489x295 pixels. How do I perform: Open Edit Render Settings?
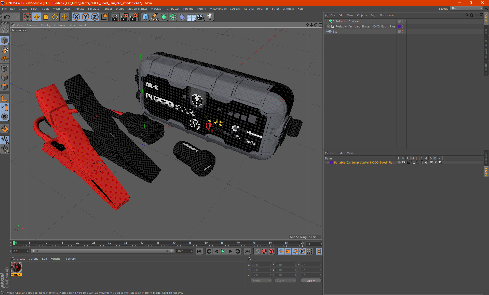[x=134, y=17]
